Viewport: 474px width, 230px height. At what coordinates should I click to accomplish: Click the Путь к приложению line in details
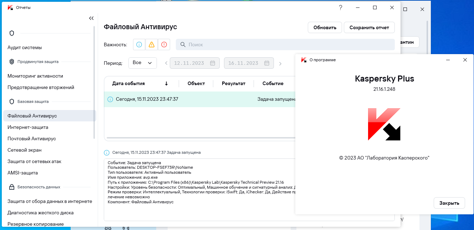pyautogui.click(x=196, y=182)
